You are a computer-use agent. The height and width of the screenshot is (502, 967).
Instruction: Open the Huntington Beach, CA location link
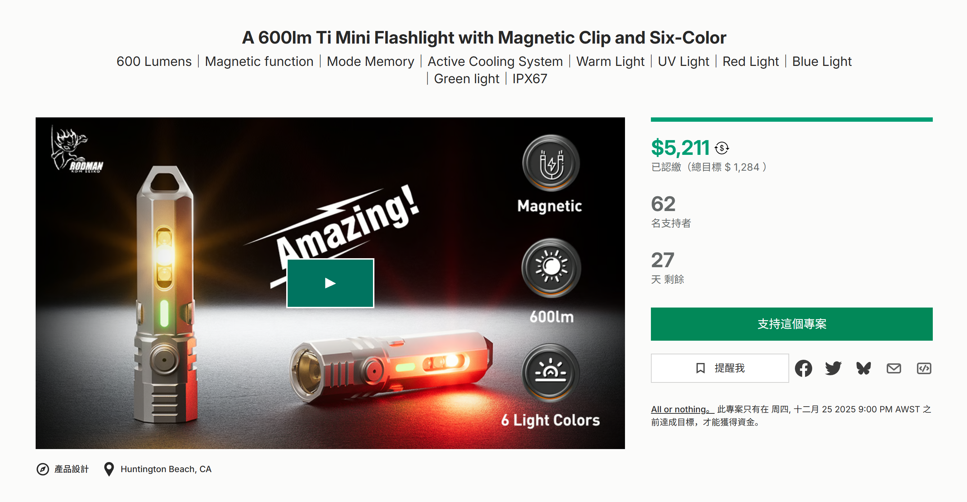point(166,469)
